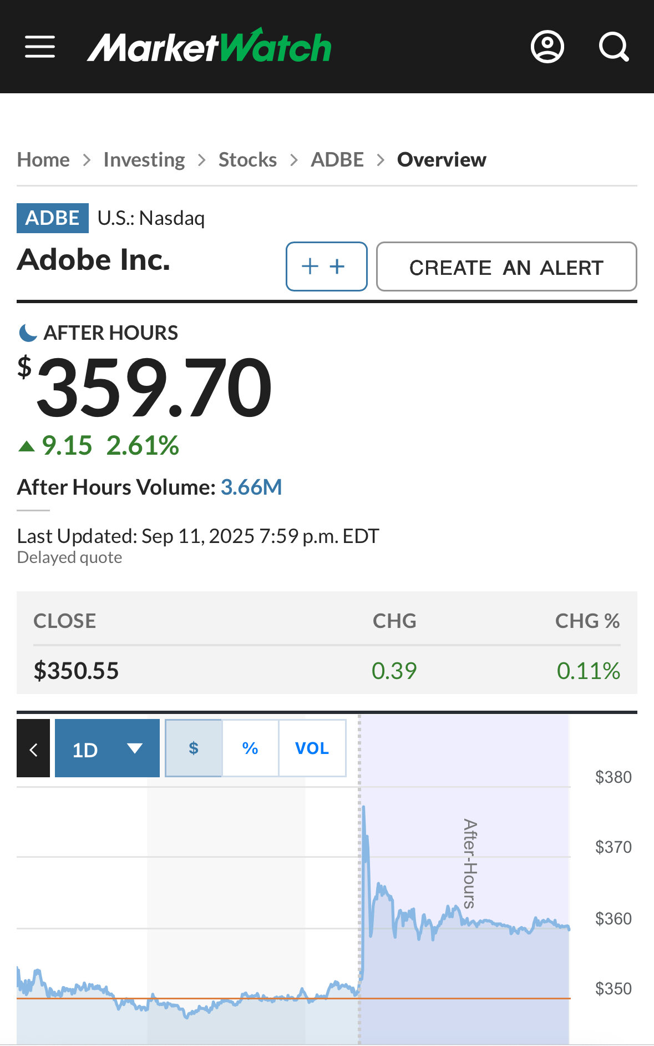Click Create an Alert button
Image resolution: width=654 pixels, height=1046 pixels.
[506, 266]
